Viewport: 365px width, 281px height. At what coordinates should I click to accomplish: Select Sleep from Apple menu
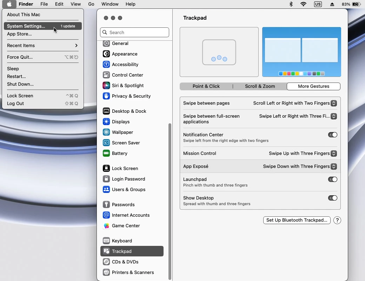(43, 69)
